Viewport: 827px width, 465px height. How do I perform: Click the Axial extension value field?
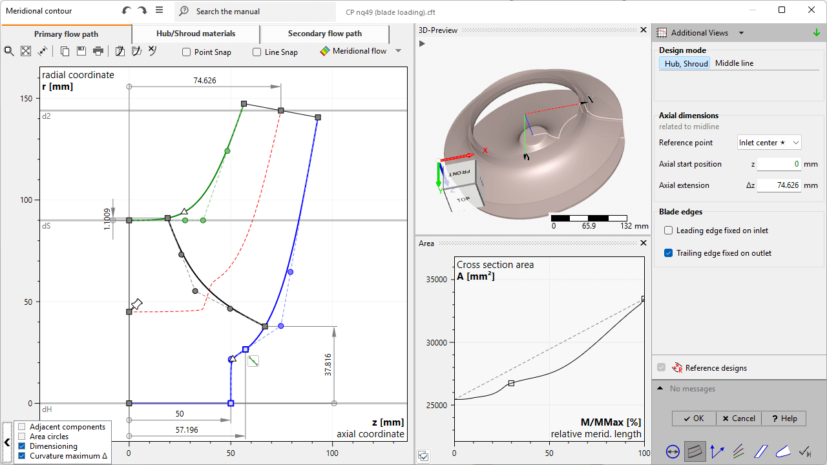[x=779, y=185]
